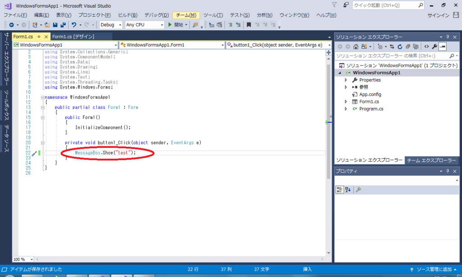Undo the last edit with the Undo arrow
462x277 pixels.
tap(74, 25)
